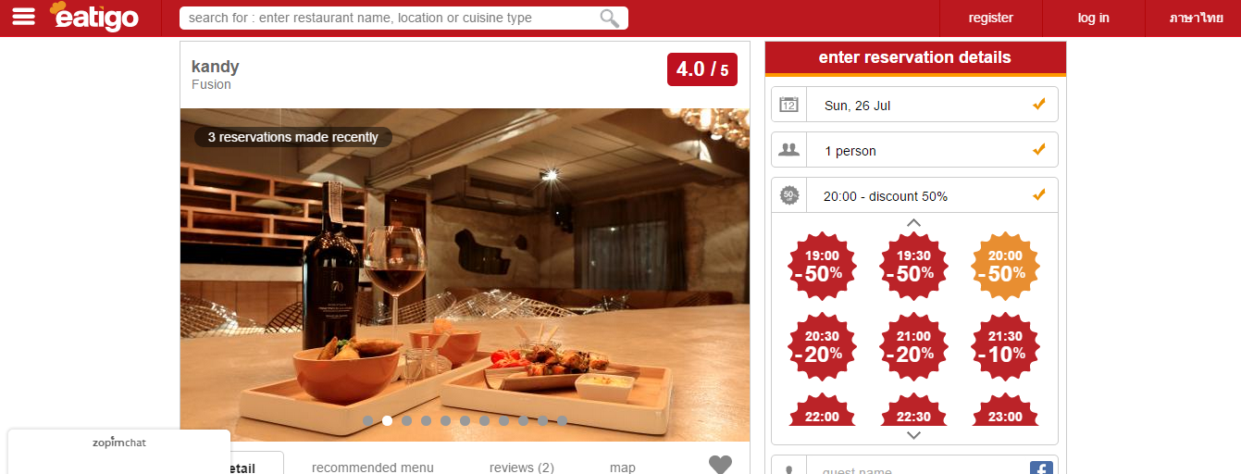
Task: Click the discount badge icon beside 20:00
Action: click(x=788, y=195)
